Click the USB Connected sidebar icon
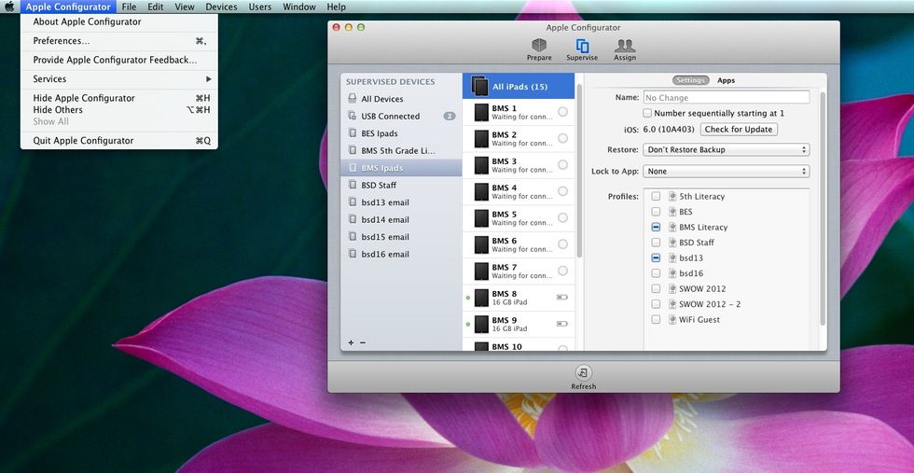Viewport: 914px width, 473px height. (x=353, y=116)
